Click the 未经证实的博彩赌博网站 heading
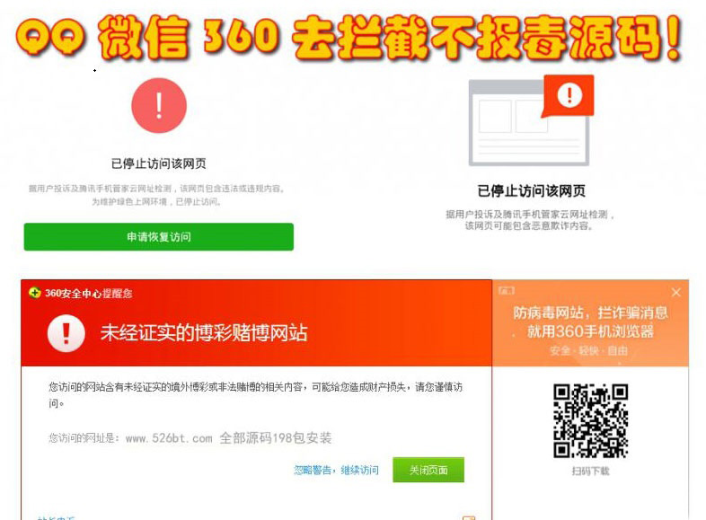 pyautogui.click(x=204, y=333)
